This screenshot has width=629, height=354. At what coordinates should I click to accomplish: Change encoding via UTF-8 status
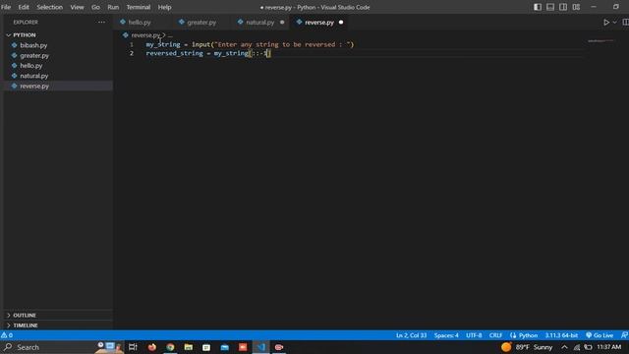point(474,335)
